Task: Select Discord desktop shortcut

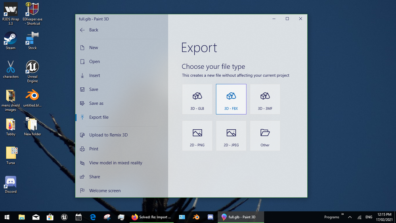Action: tap(11, 185)
